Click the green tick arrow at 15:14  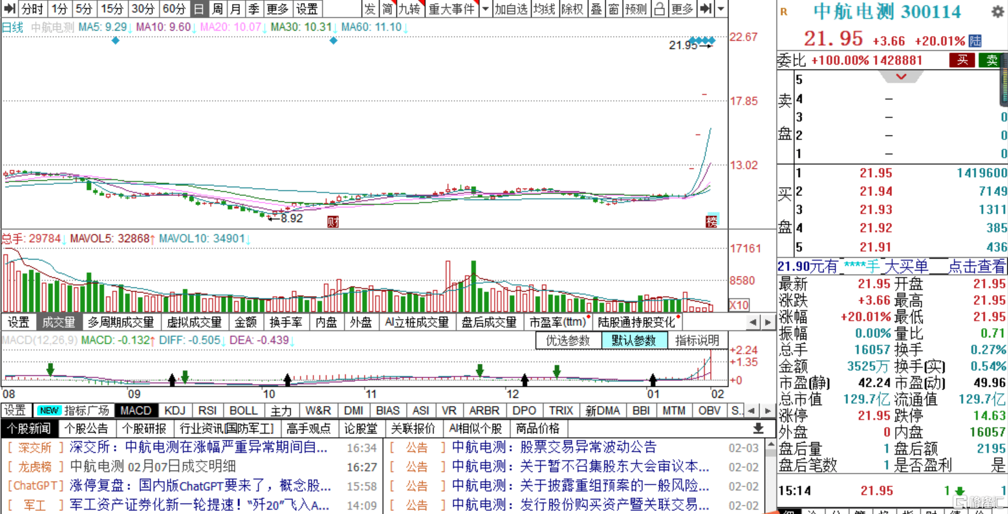960,491
